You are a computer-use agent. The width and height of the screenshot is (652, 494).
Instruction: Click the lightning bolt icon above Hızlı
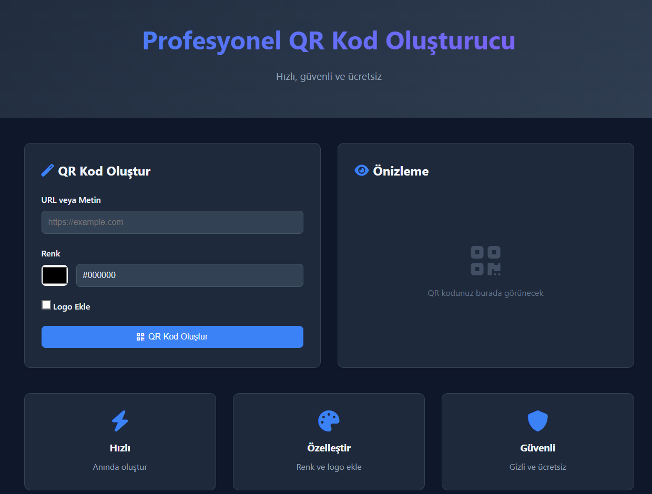click(120, 420)
